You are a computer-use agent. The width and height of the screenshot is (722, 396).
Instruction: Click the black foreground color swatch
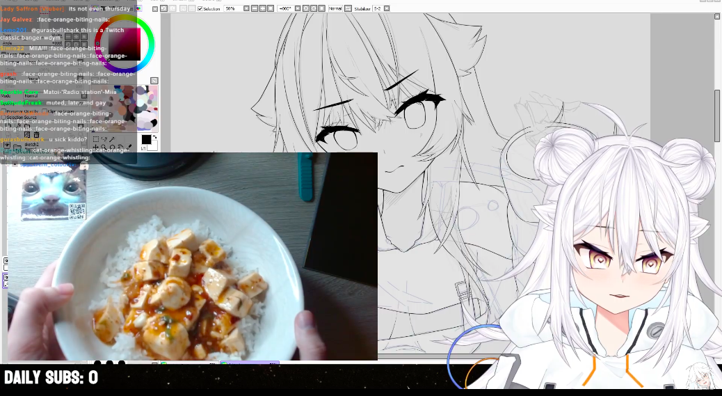(147, 139)
